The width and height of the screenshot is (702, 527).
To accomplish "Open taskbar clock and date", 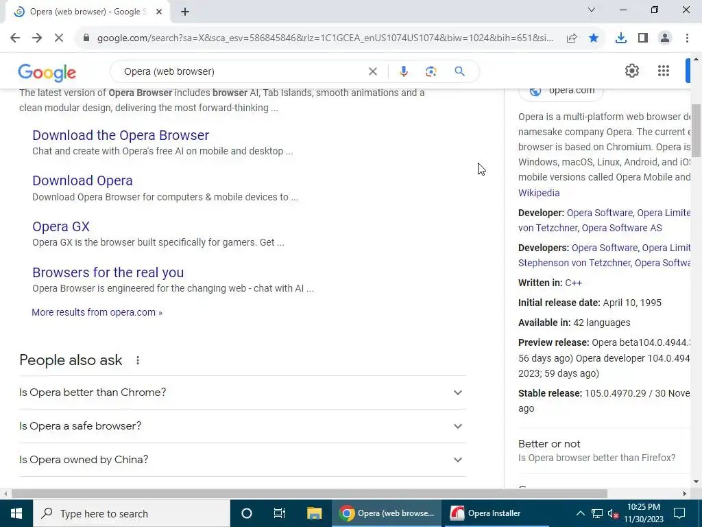I will [643, 513].
